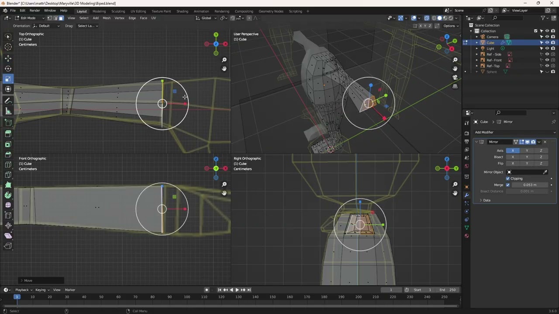This screenshot has width=559, height=314.
Task: Select the Poly Build tool
Action: [x=8, y=185]
